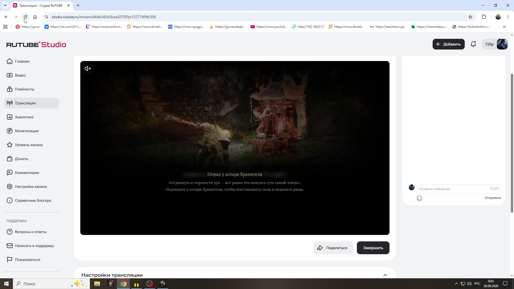The height and width of the screenshot is (289, 514).
Task: Click the Справочник блогера info icon
Action: [10, 200]
